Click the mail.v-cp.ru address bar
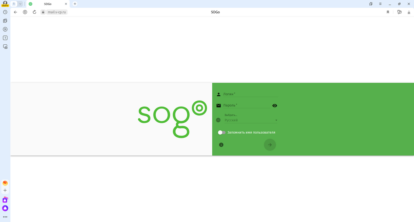 point(57,12)
